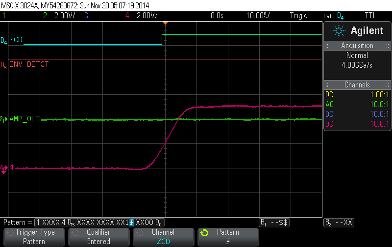Click channel 4 ground level marker

[x=4, y=168]
